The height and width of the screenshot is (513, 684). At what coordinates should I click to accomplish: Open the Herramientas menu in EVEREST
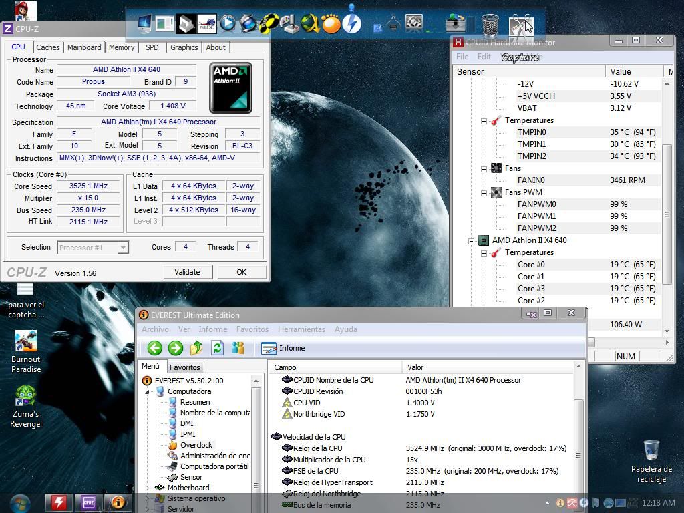[301, 329]
